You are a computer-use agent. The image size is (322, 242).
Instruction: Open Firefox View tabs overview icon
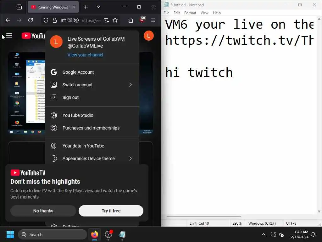click(x=19, y=7)
